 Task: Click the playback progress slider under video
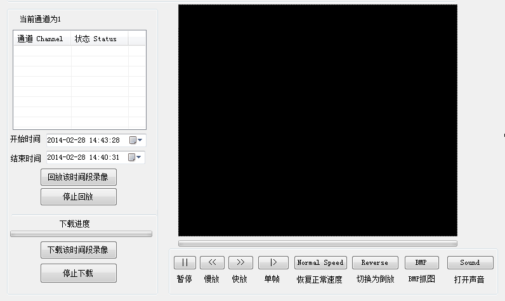(317, 243)
